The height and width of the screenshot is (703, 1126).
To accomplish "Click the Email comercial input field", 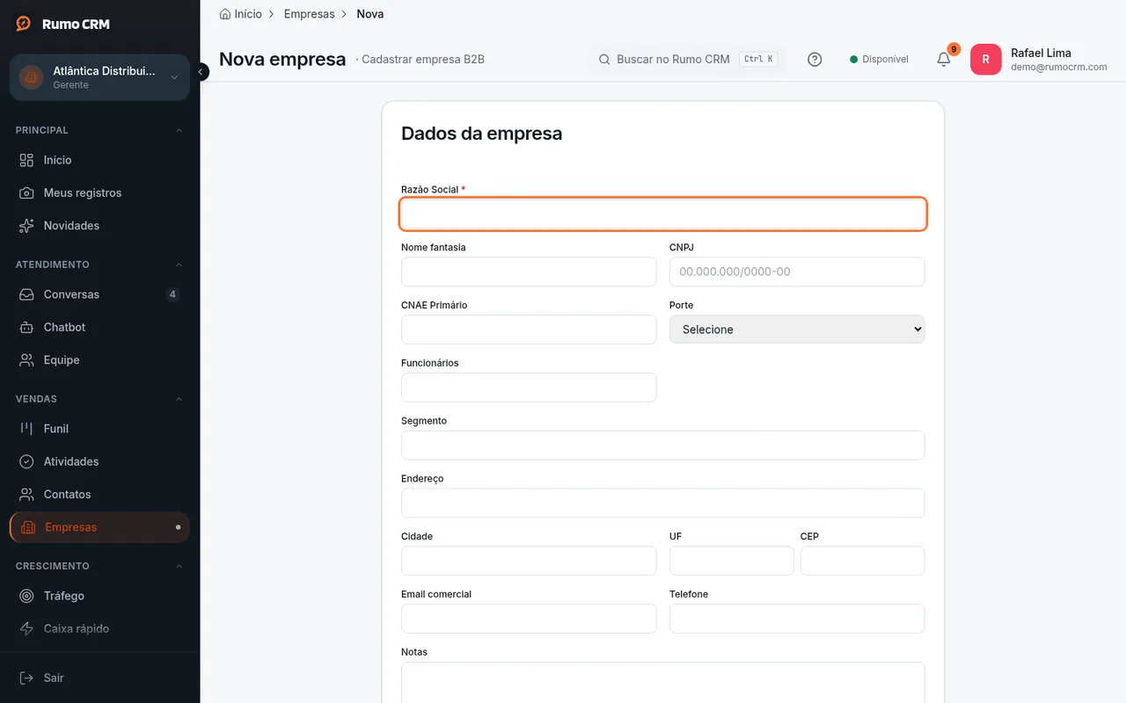I will click(529, 619).
